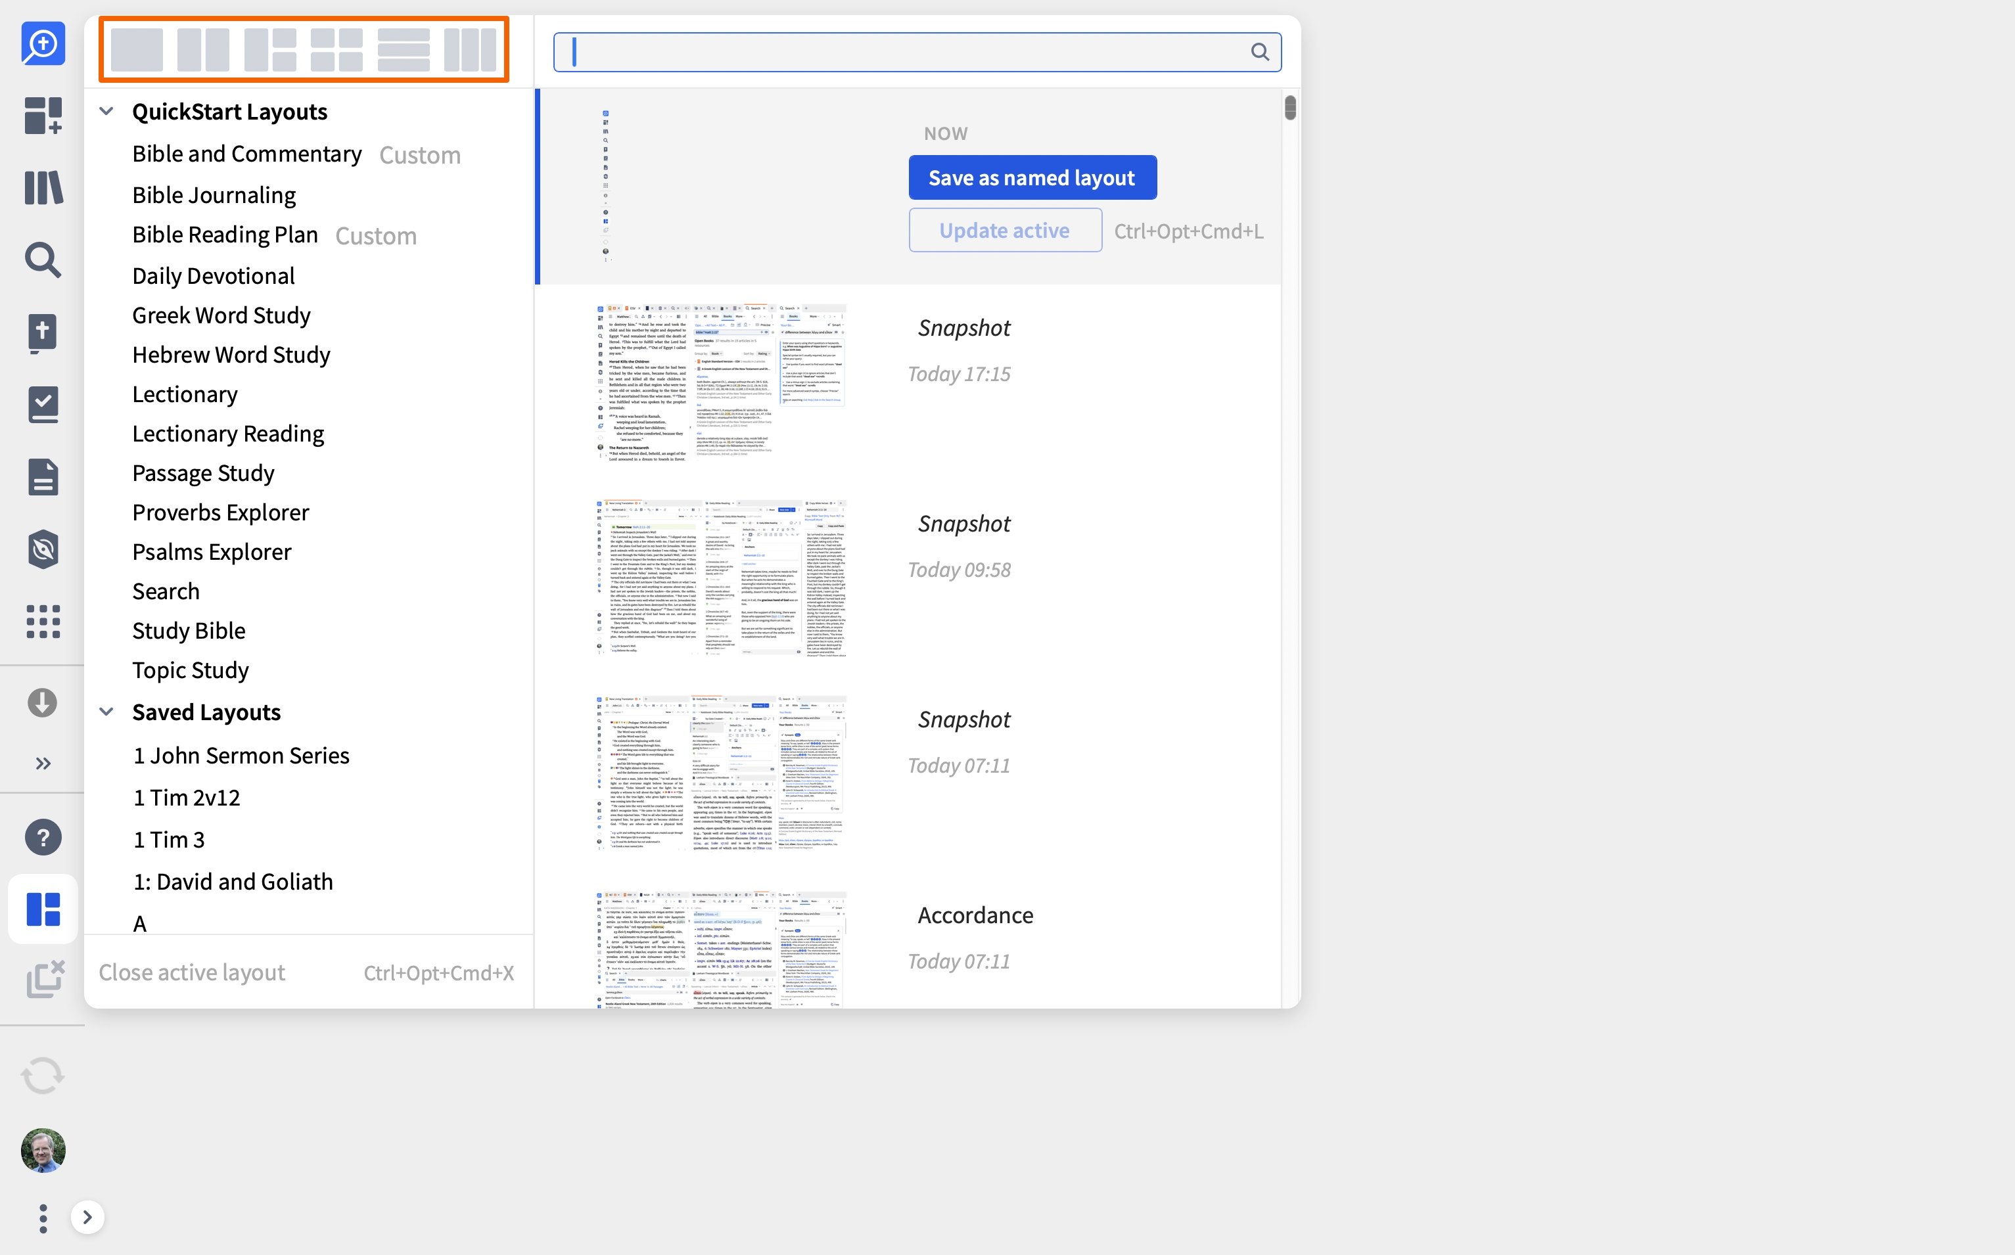Open the Accordance layout thumbnail
This screenshot has width=2015, height=1255.
(x=721, y=949)
